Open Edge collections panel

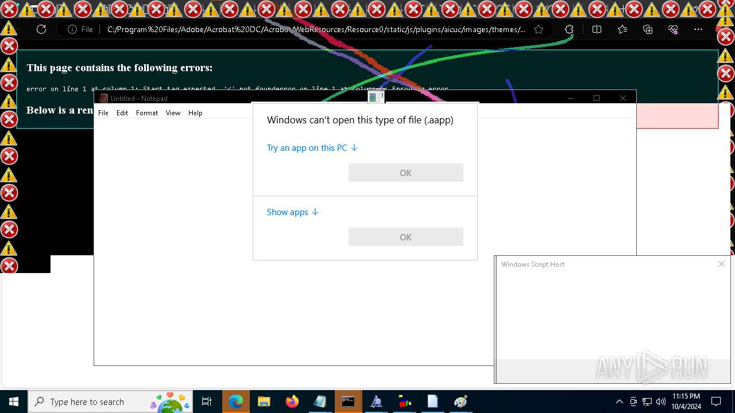point(648,29)
